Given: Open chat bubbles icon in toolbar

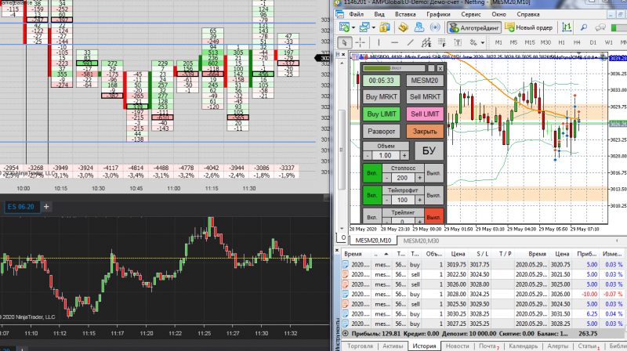Looking at the screenshot, I should coord(600,27).
